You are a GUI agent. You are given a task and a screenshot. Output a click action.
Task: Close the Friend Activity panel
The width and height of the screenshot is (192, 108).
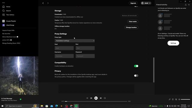point(189,5)
